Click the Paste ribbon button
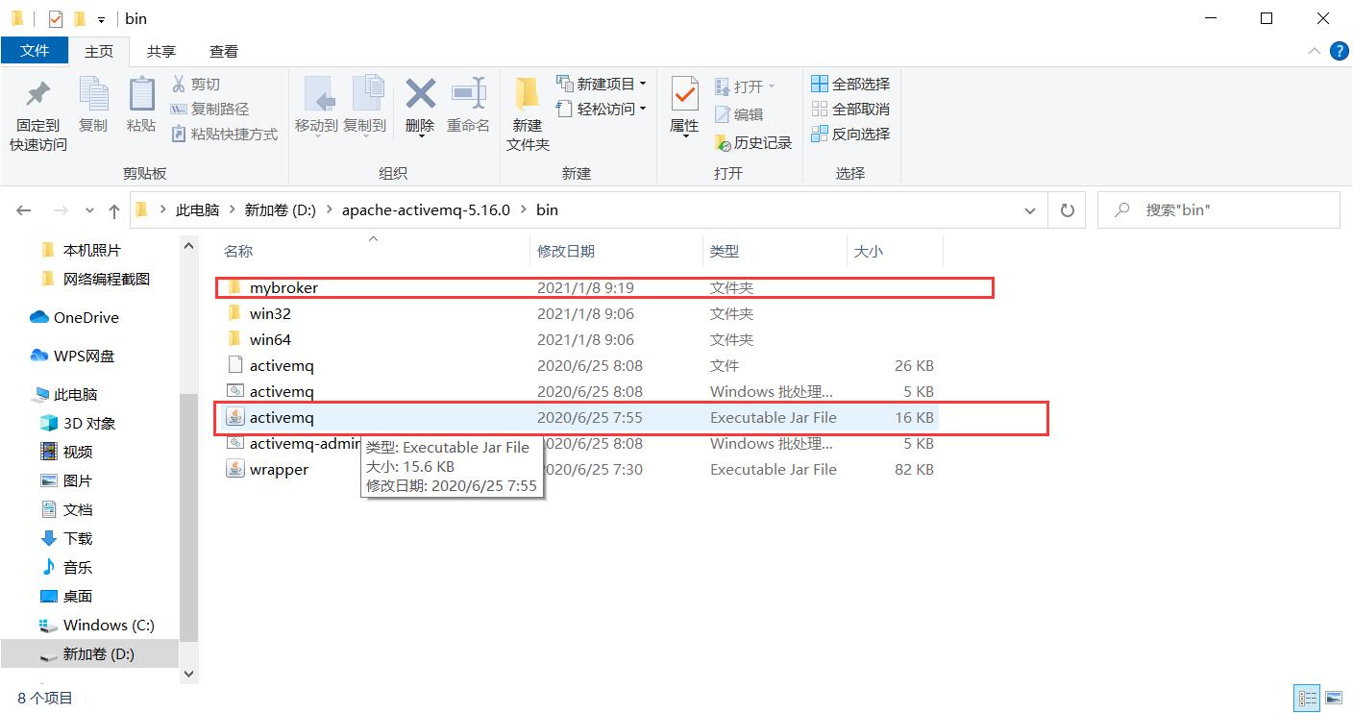This screenshot has width=1353, height=713. coord(141,106)
